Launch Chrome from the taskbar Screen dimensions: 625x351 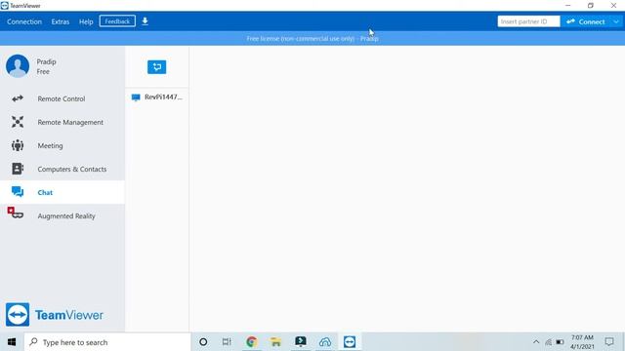coord(252,342)
